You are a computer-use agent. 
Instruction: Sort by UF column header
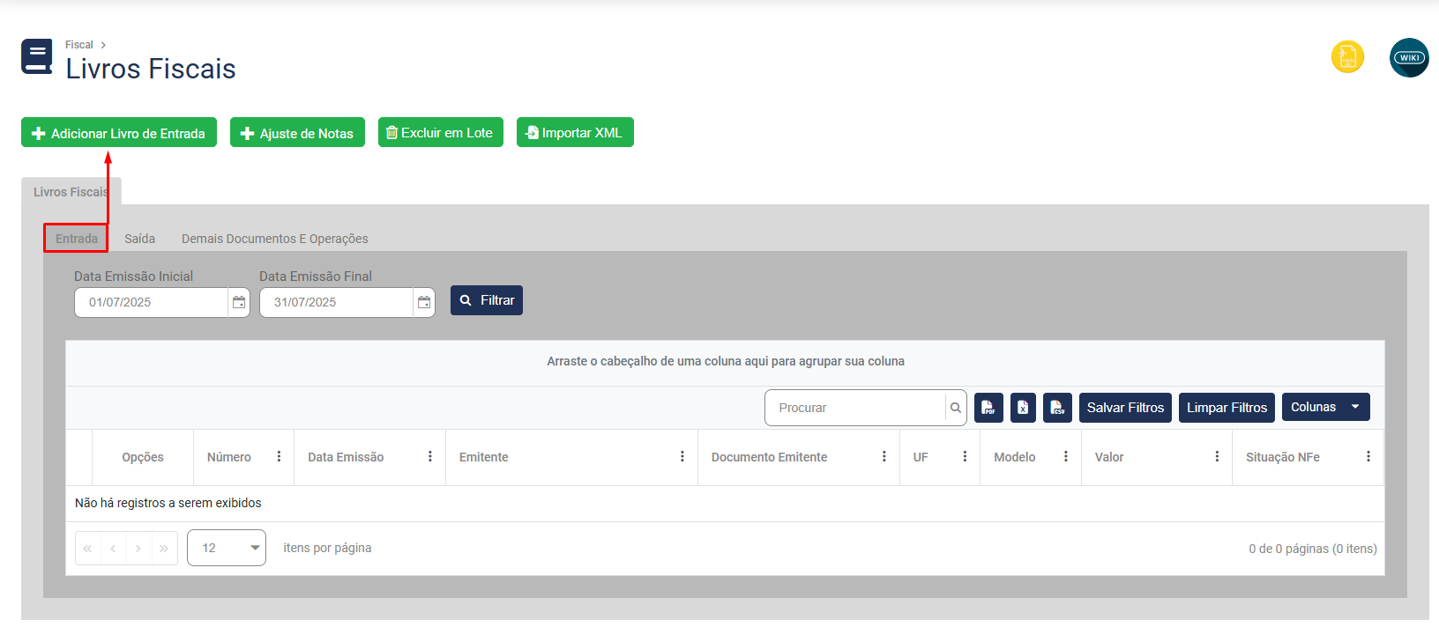921,457
